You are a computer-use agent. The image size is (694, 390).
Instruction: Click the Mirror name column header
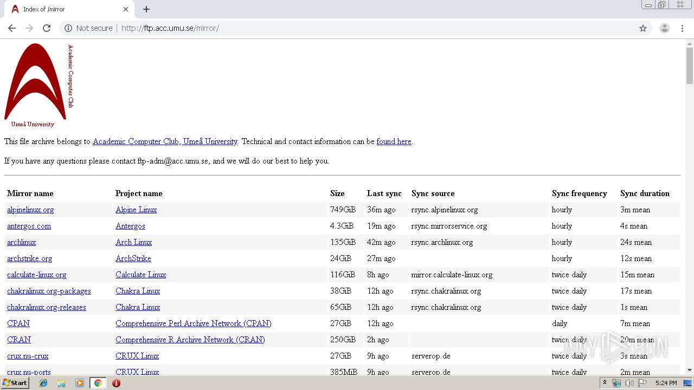[x=30, y=193]
